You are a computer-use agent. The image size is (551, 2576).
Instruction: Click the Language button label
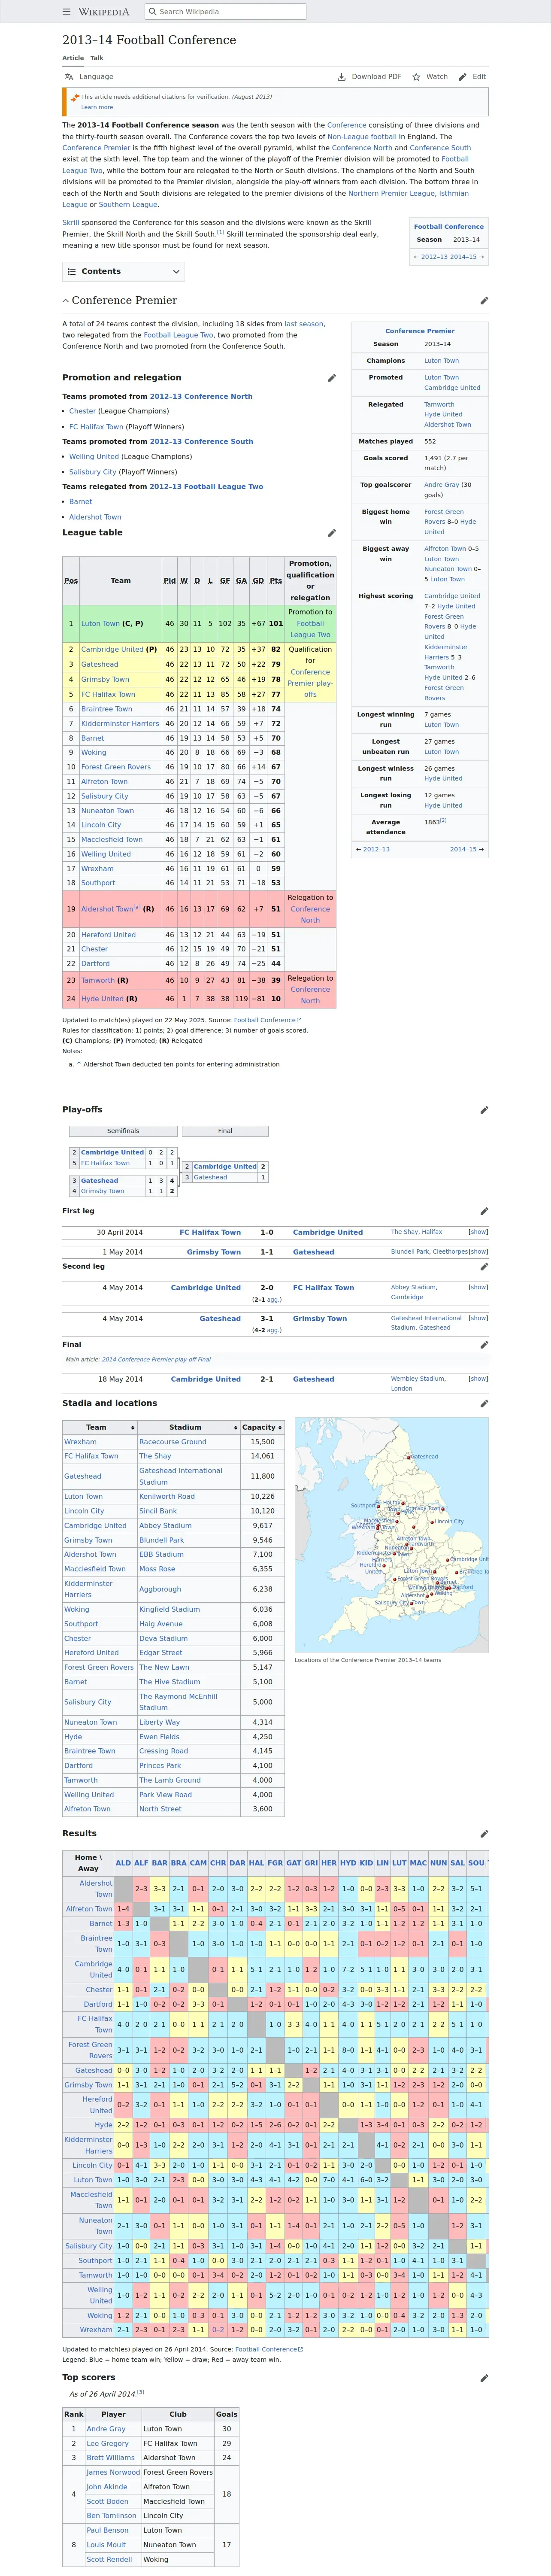(96, 77)
